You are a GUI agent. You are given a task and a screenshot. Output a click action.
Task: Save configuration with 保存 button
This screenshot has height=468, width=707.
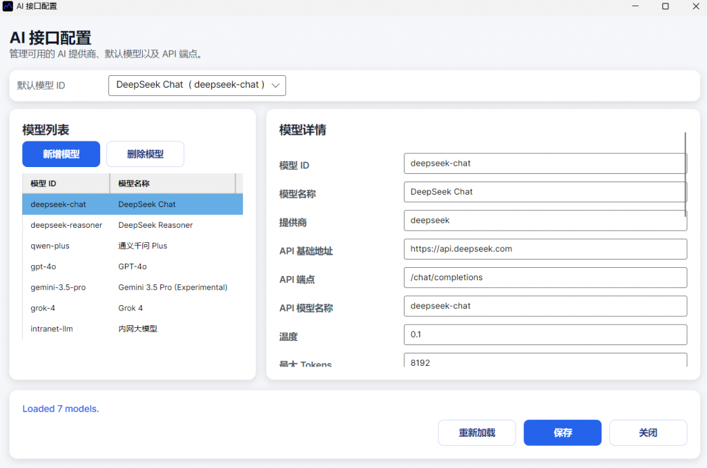(562, 433)
